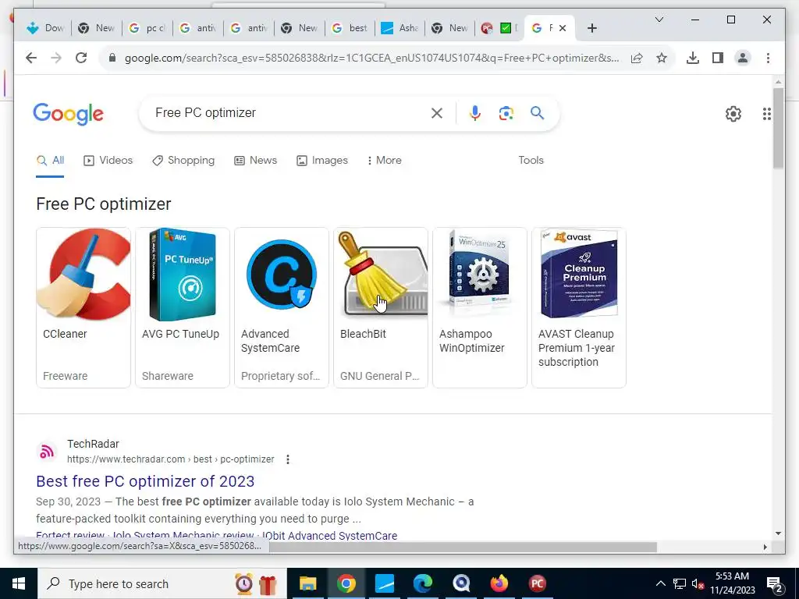Open the new tab plus button

coord(591,28)
